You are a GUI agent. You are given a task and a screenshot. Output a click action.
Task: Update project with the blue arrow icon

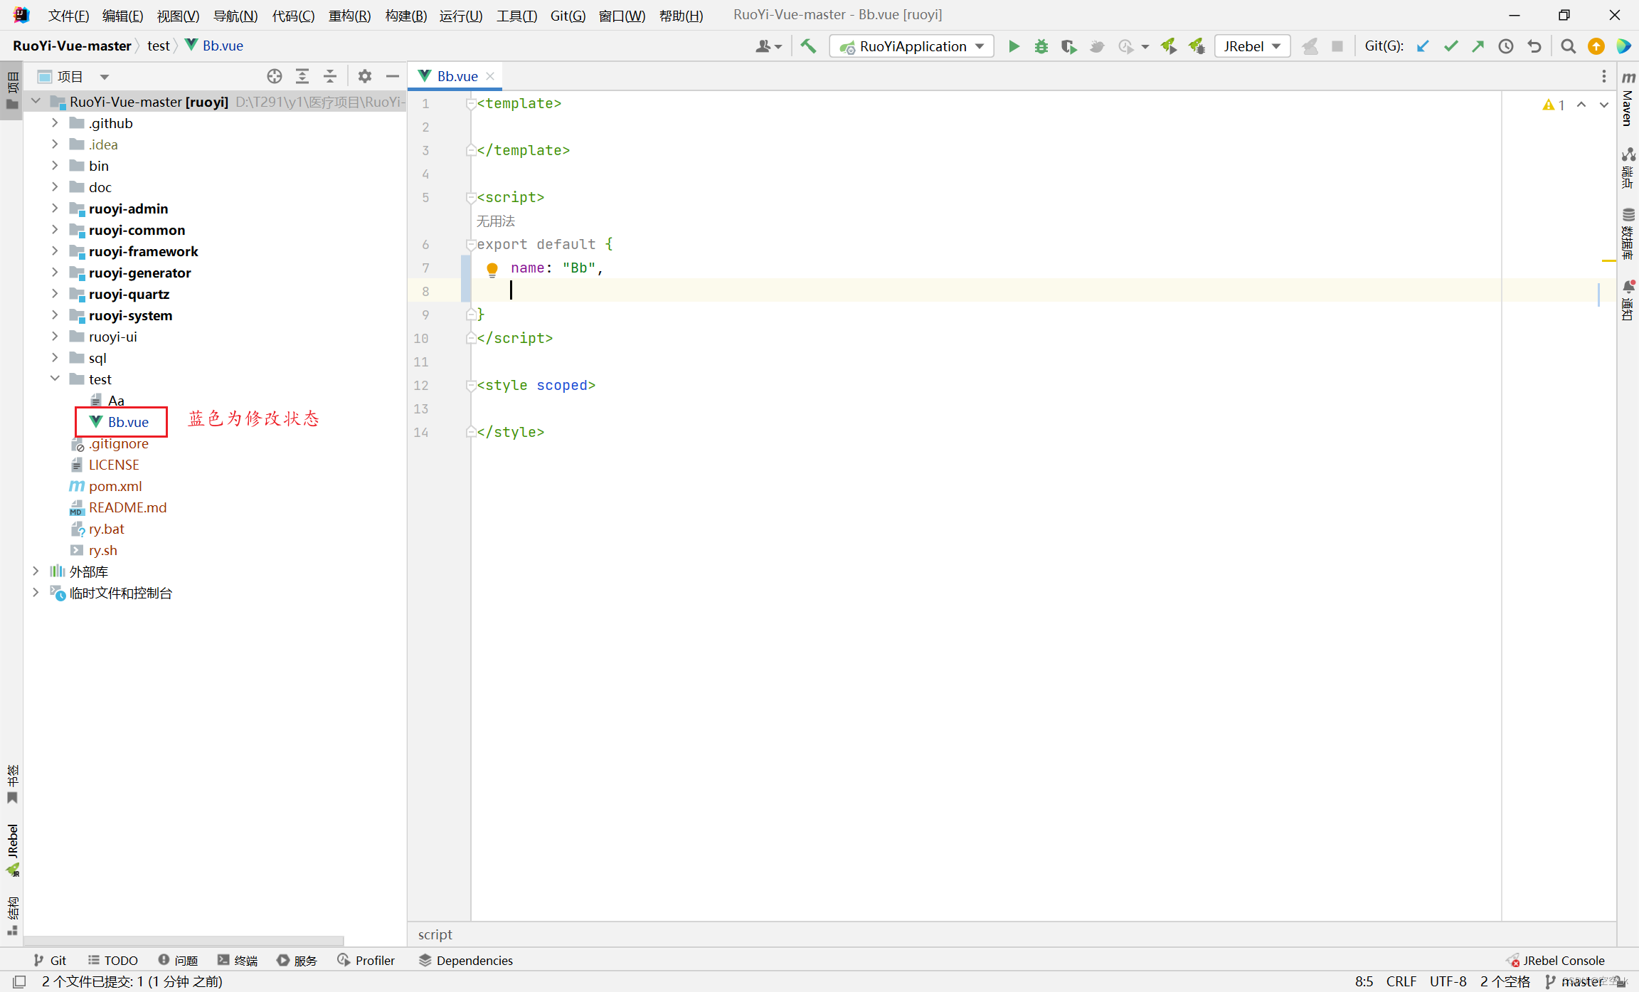click(1423, 46)
